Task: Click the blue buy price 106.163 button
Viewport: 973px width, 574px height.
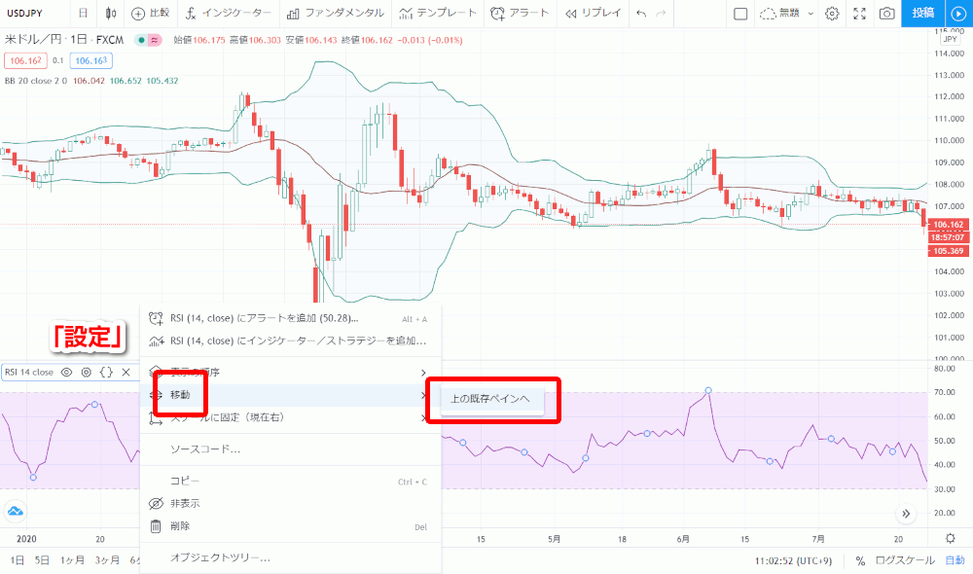Action: pyautogui.click(x=91, y=61)
